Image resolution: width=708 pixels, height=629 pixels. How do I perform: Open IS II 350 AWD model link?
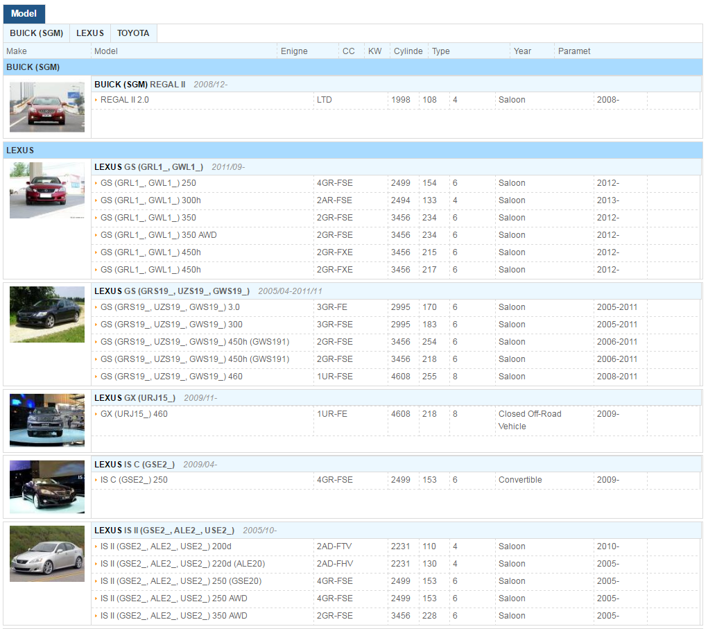(173, 615)
